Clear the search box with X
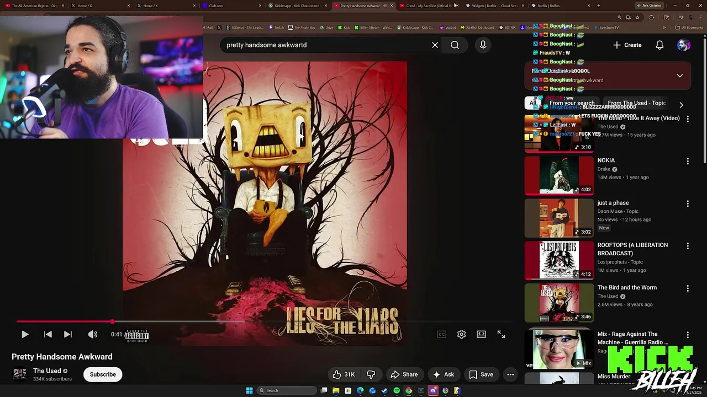The width and height of the screenshot is (707, 397). click(435, 45)
